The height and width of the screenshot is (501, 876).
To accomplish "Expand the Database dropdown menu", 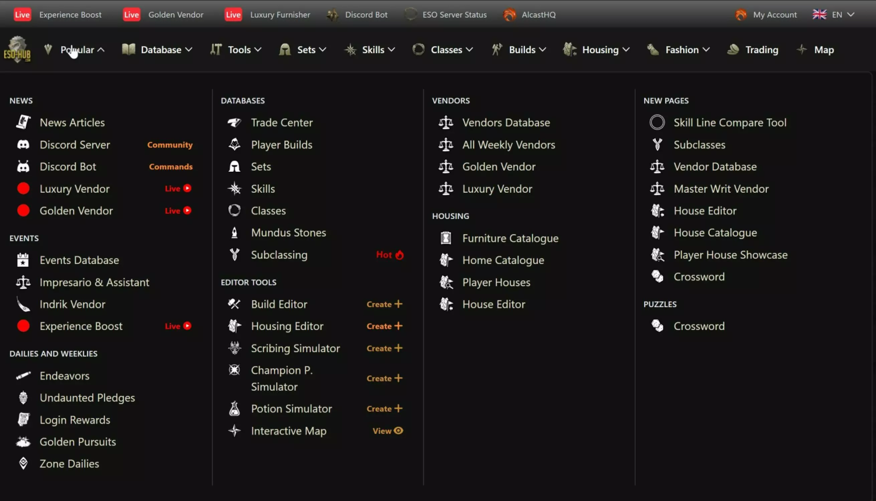I will 157,49.
